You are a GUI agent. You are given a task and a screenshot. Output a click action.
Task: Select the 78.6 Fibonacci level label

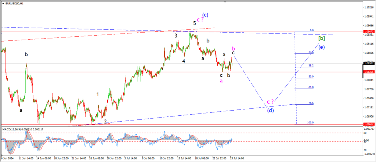pos(311,103)
